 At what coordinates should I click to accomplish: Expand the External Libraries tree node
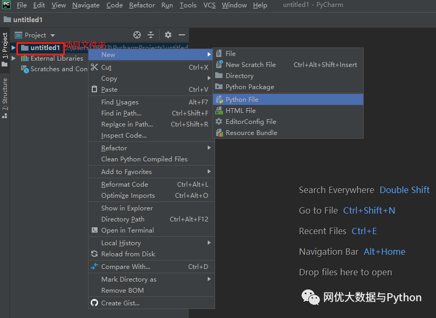coord(13,59)
